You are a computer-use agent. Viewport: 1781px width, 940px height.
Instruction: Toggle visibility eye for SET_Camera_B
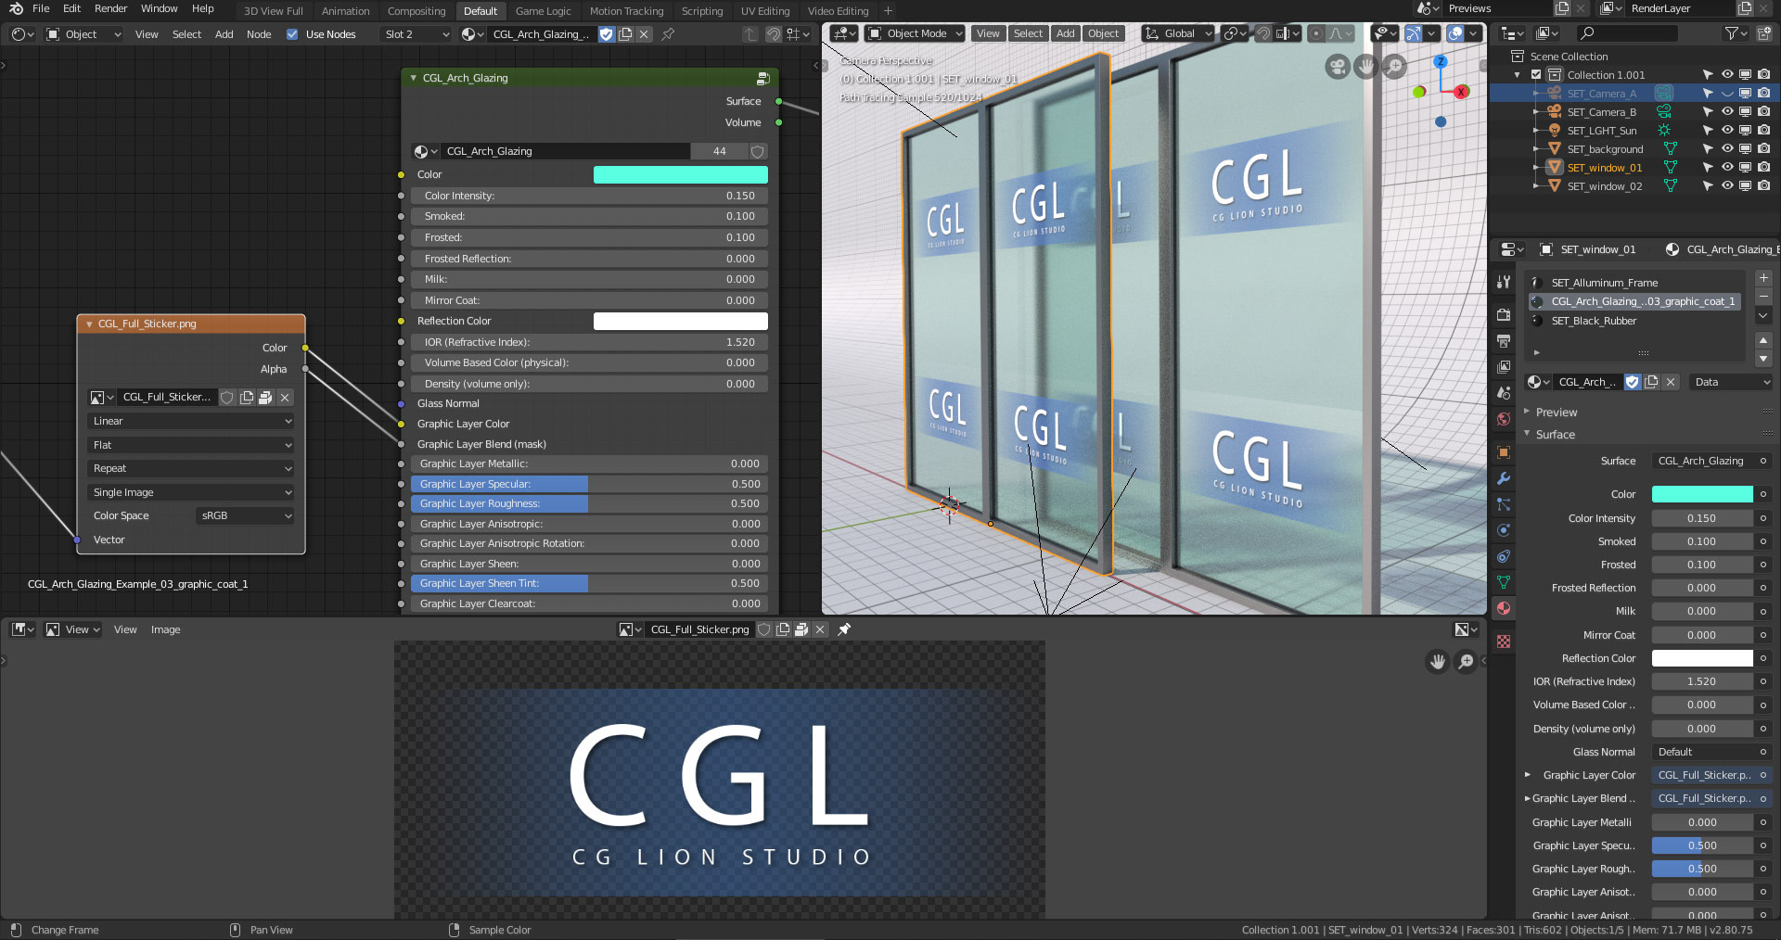[1727, 111]
